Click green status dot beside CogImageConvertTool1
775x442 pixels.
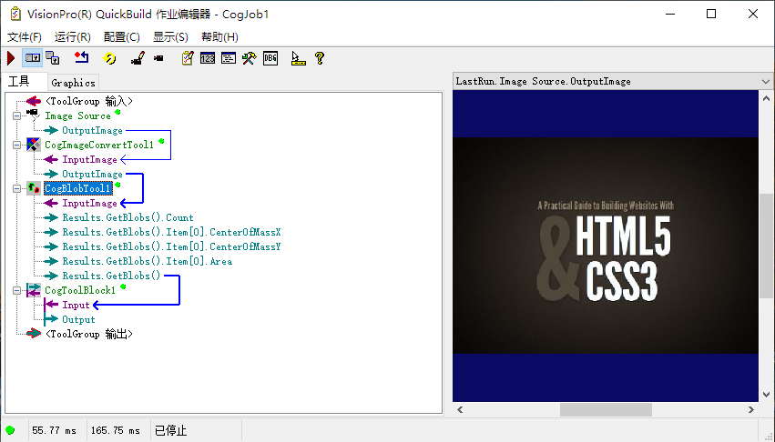[161, 141]
